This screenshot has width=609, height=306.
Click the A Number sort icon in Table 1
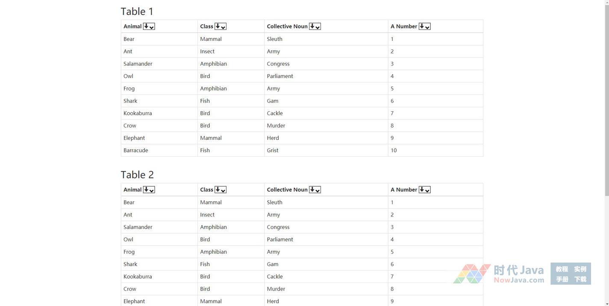coord(424,26)
